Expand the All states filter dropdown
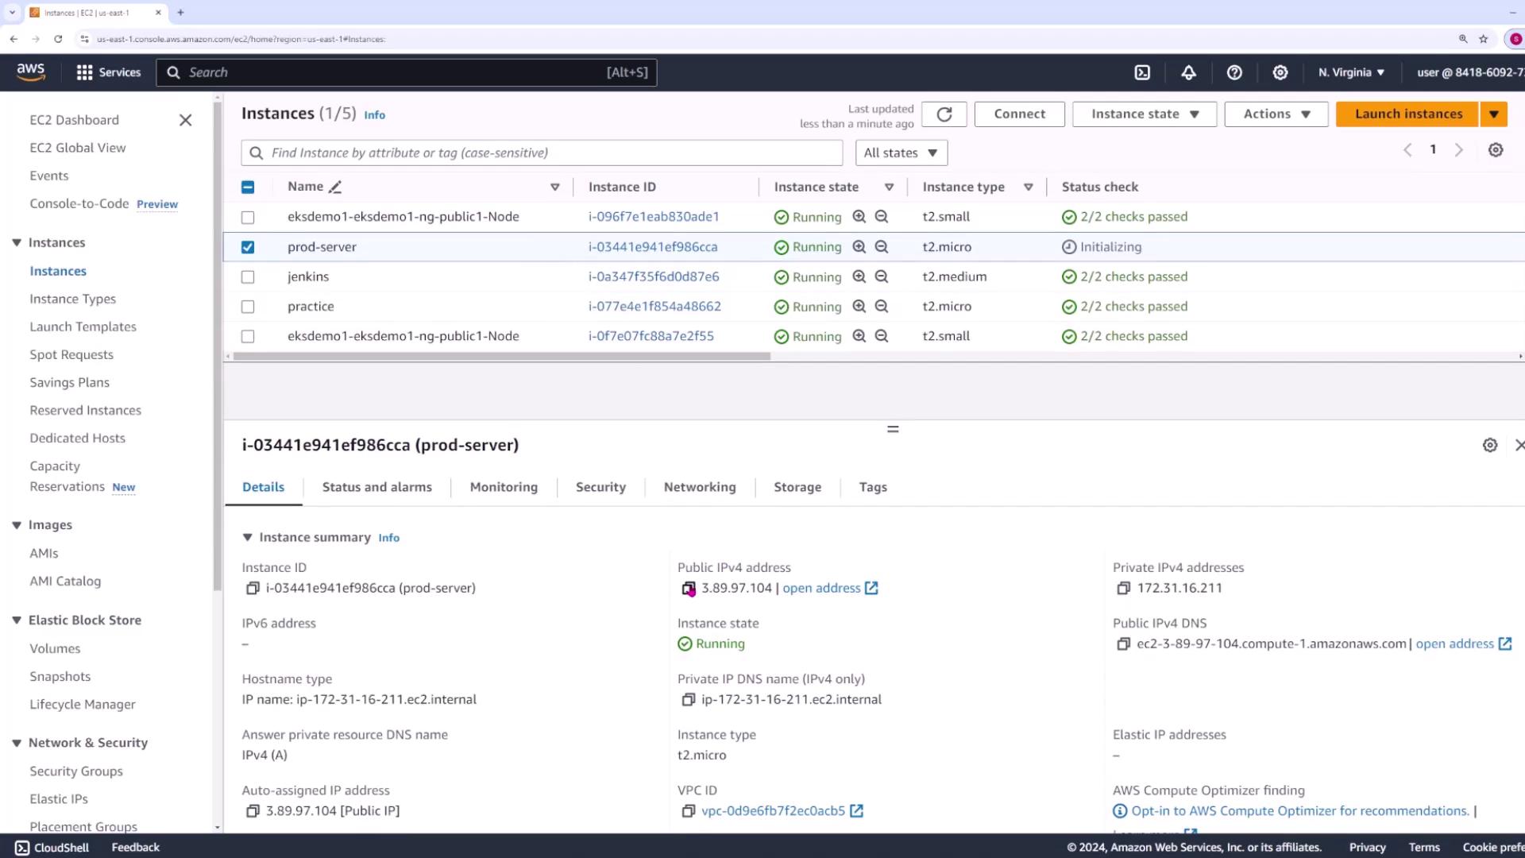 (x=901, y=153)
